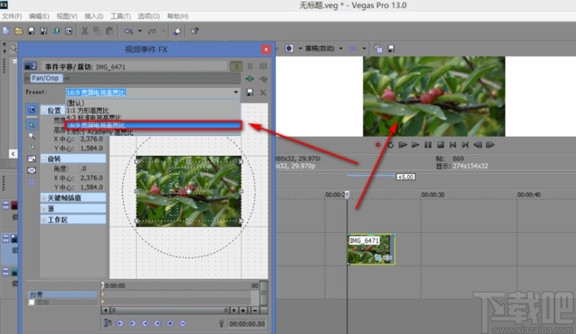Undo last action via toolbar arrow

click(x=129, y=31)
